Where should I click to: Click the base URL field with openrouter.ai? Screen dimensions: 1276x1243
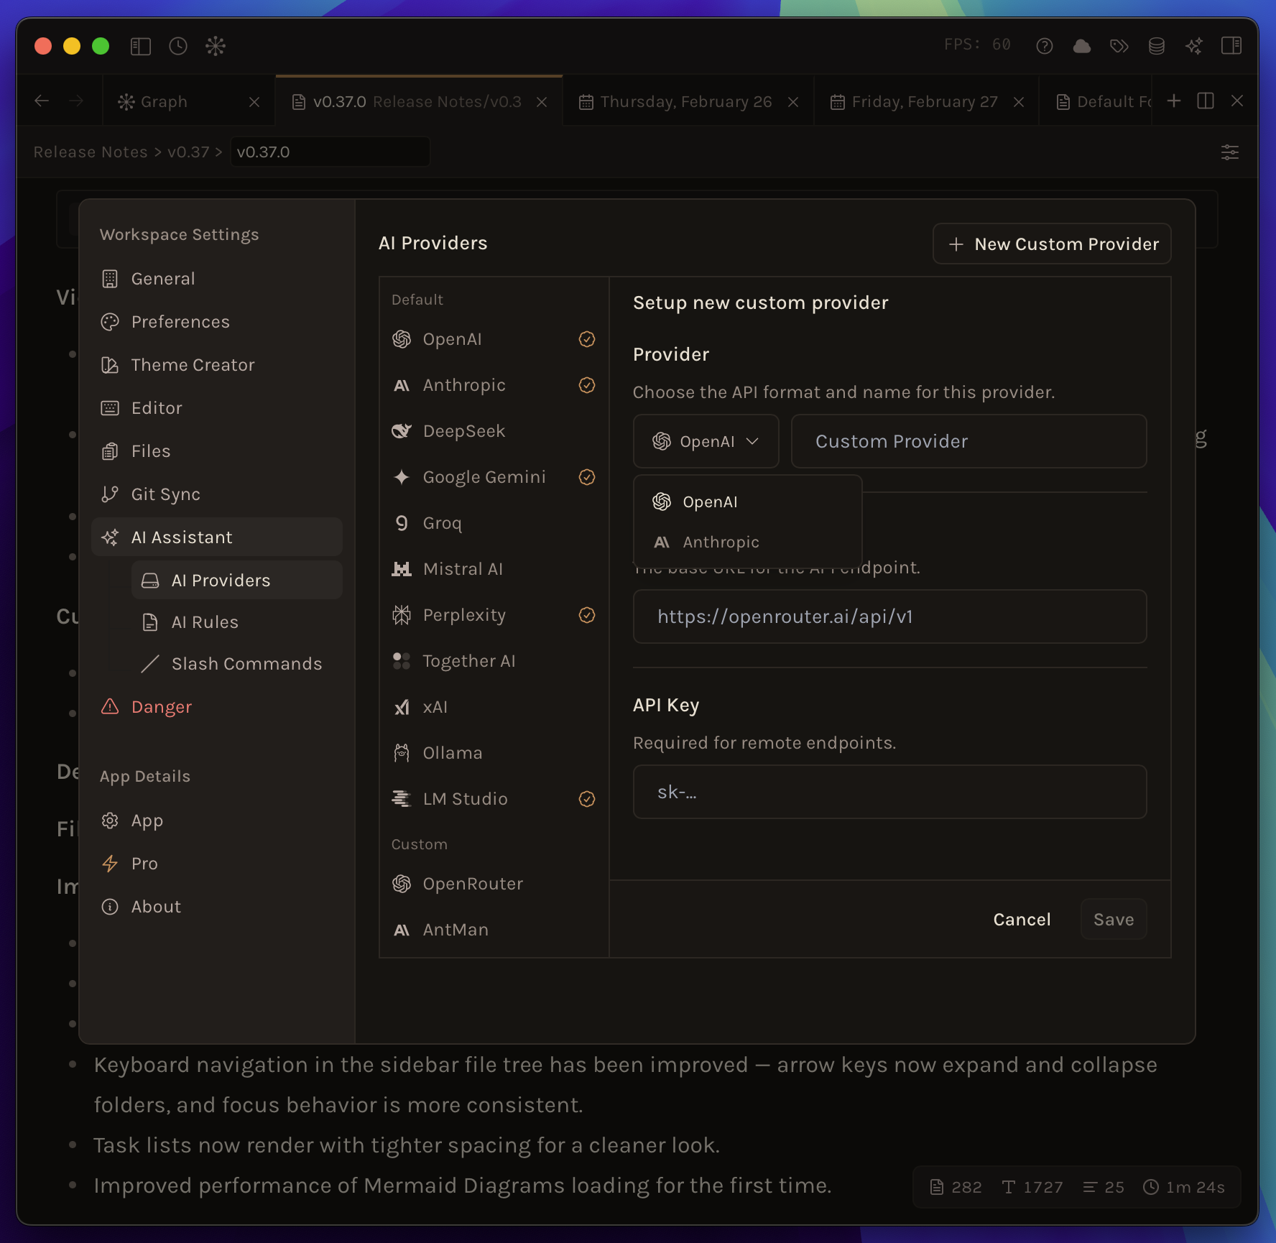[x=889, y=616]
